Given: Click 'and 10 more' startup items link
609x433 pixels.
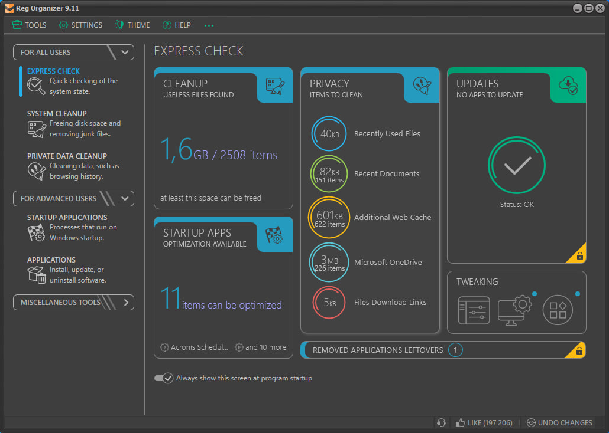Looking at the screenshot, I should [261, 347].
